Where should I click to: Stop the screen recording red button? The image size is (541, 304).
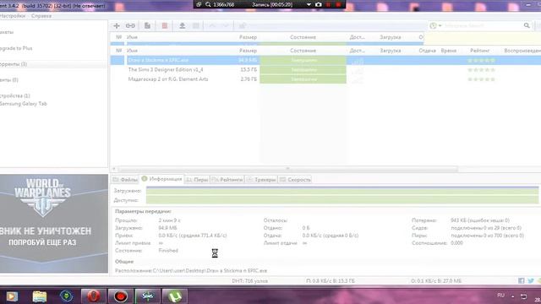tap(339, 4)
